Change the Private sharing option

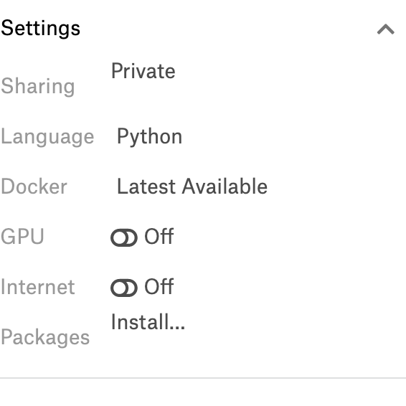(x=143, y=71)
